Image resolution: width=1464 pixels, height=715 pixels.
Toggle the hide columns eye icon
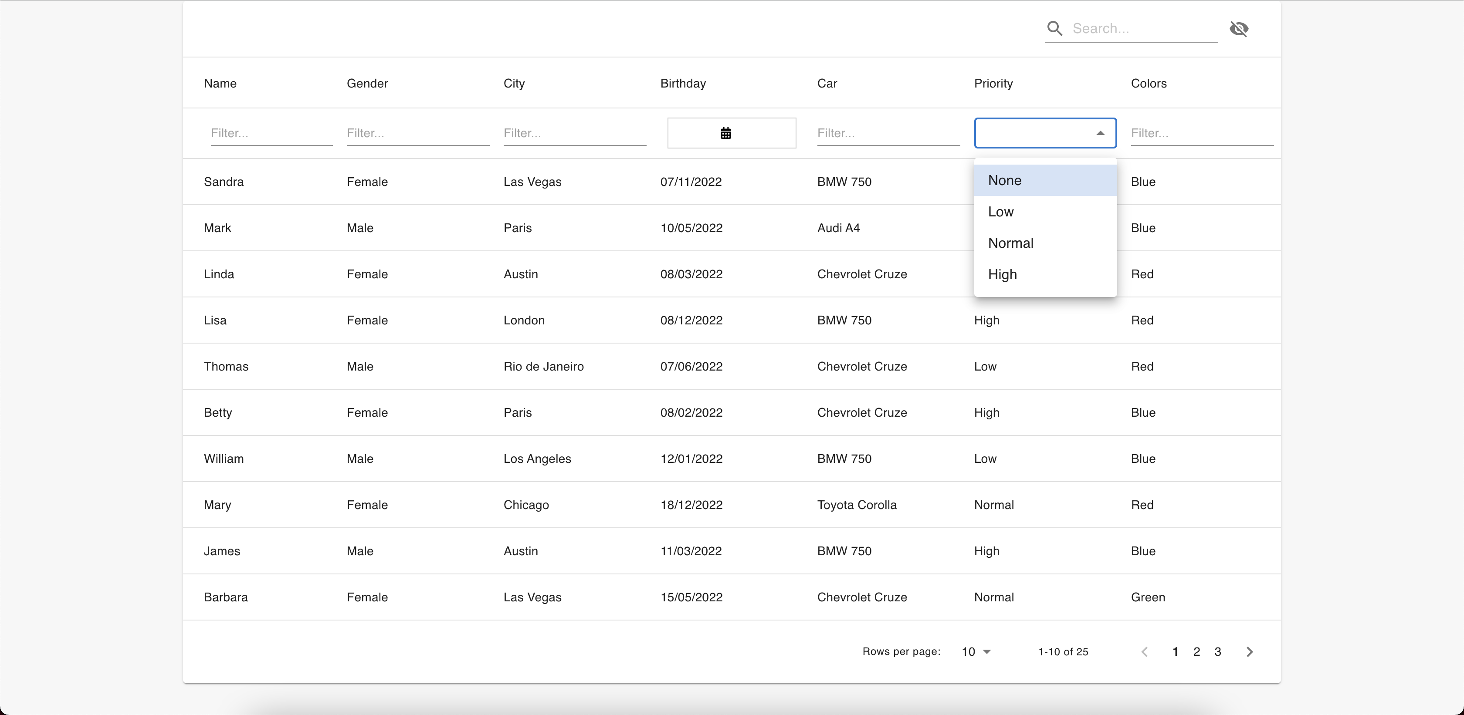[1239, 28]
